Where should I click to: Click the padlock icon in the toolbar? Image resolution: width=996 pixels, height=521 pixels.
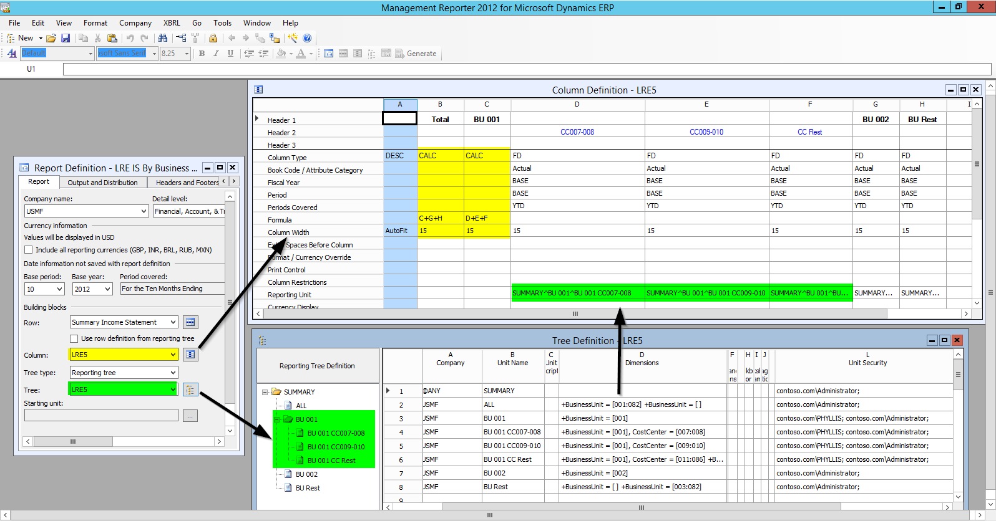coord(213,38)
